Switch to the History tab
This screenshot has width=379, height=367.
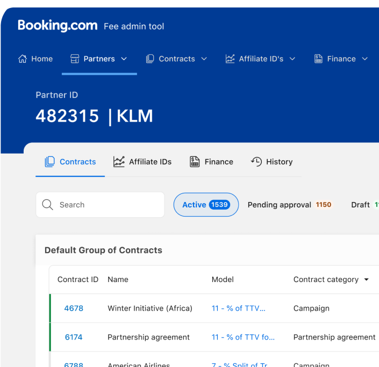272,162
